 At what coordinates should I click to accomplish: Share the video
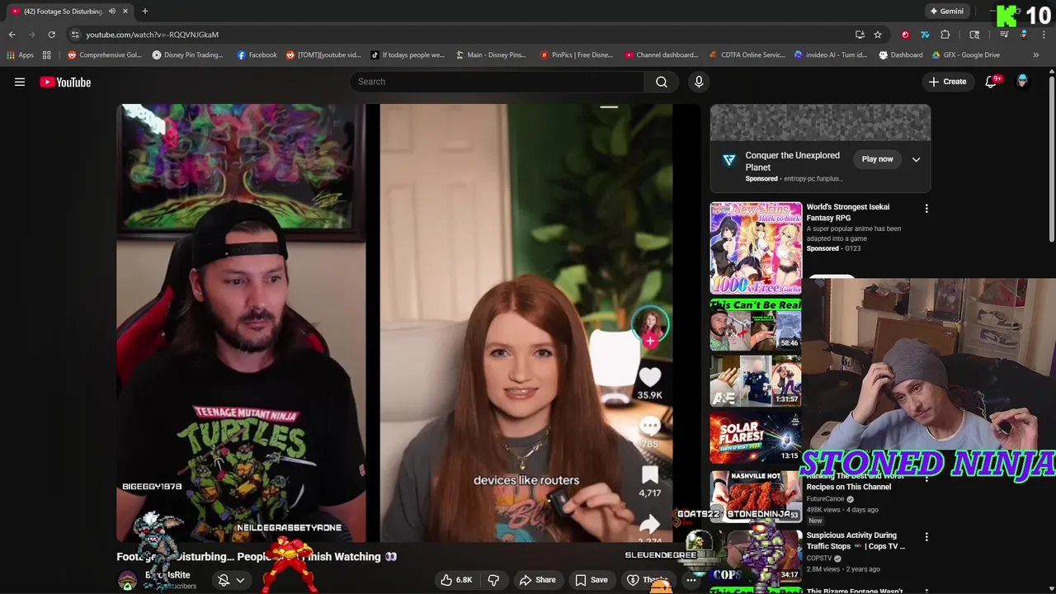537,580
